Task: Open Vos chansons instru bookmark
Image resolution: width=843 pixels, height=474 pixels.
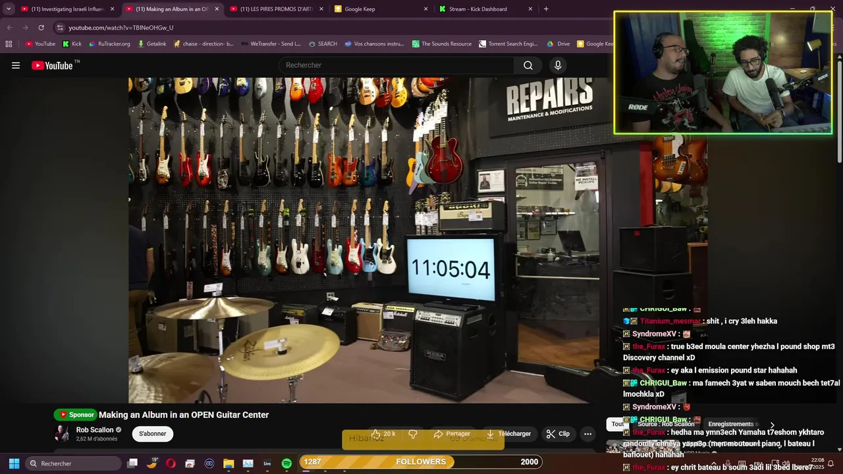Action: pos(373,44)
